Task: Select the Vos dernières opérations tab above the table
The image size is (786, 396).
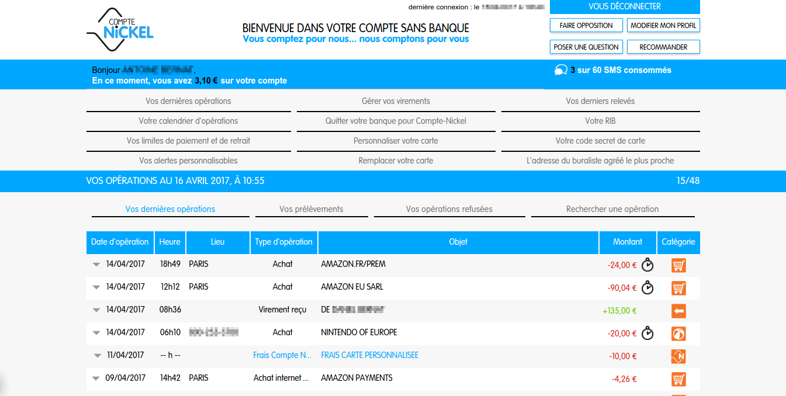Action: [x=171, y=209]
